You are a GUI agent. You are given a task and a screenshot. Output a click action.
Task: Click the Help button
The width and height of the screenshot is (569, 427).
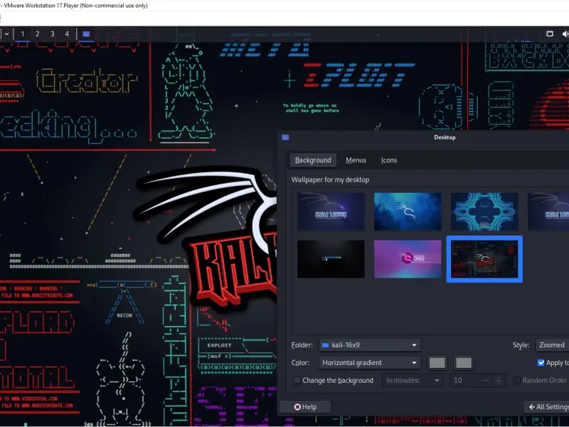click(305, 407)
